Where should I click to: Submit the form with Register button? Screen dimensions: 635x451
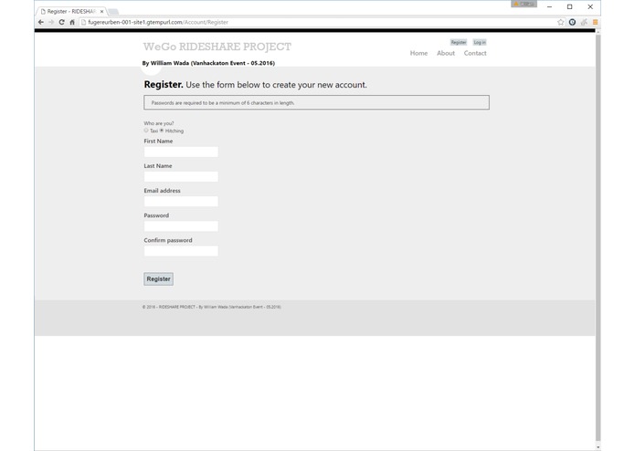pyautogui.click(x=158, y=278)
